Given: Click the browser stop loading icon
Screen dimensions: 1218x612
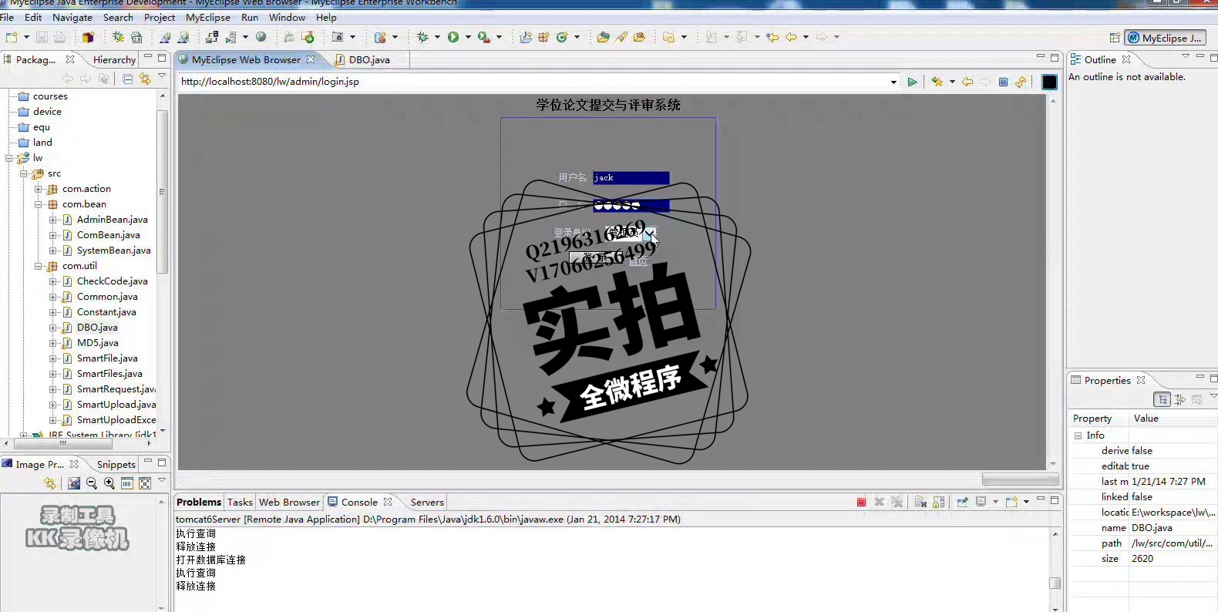Looking at the screenshot, I should coord(1003,82).
